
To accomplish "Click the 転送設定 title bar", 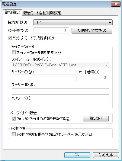I will [55, 4].
